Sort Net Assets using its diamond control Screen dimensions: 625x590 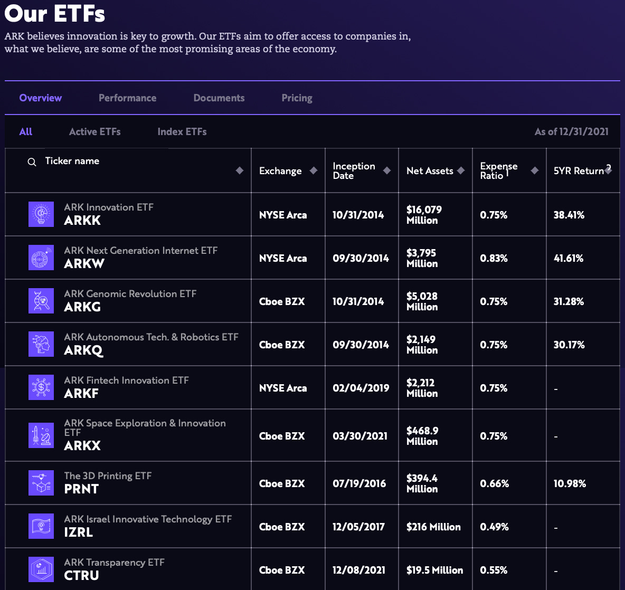[x=461, y=170]
